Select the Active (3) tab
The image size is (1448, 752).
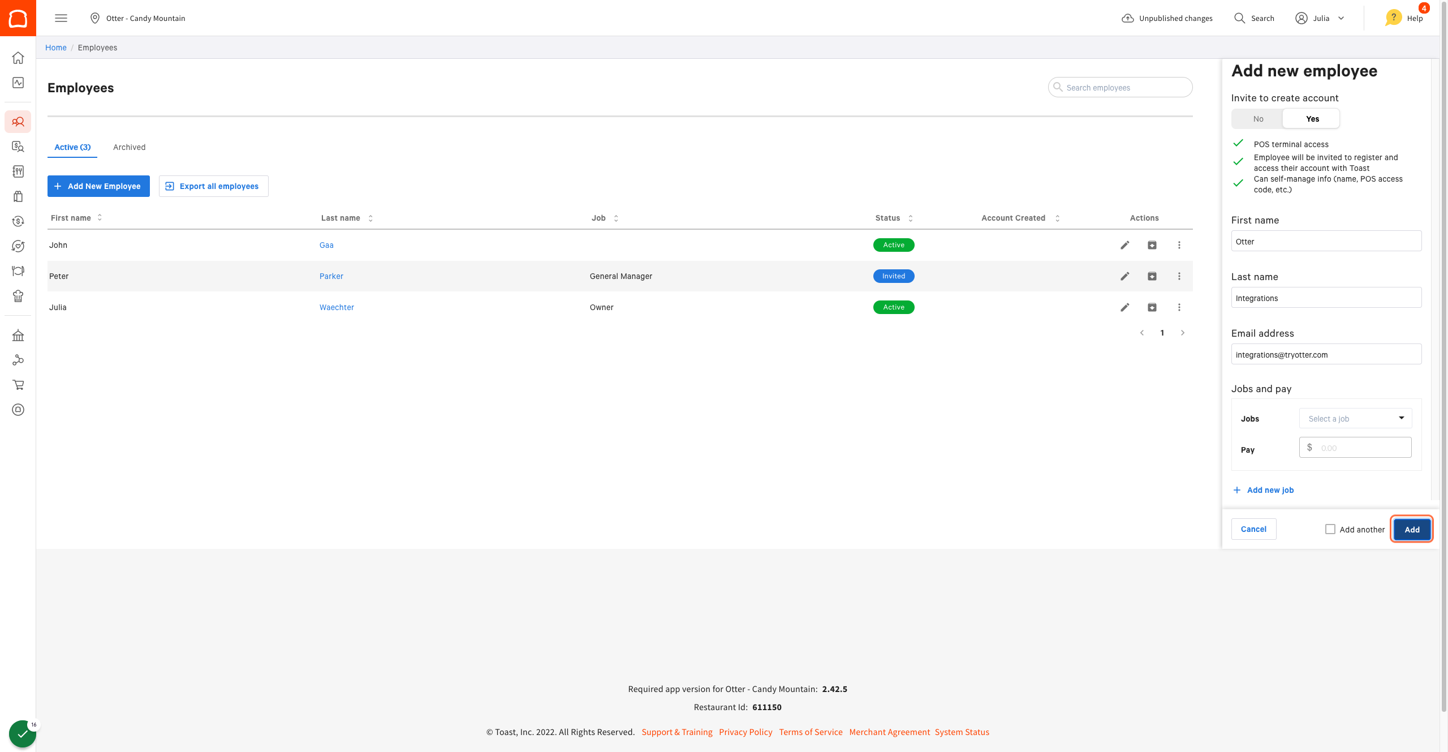[72, 147]
